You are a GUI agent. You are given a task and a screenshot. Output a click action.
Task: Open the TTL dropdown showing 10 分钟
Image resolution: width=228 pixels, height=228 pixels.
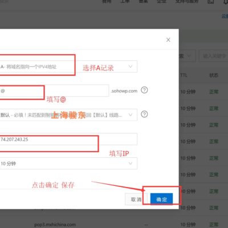(x=68, y=164)
